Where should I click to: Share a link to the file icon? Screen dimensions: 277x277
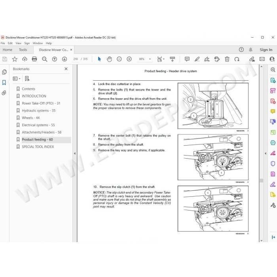point(252,59)
